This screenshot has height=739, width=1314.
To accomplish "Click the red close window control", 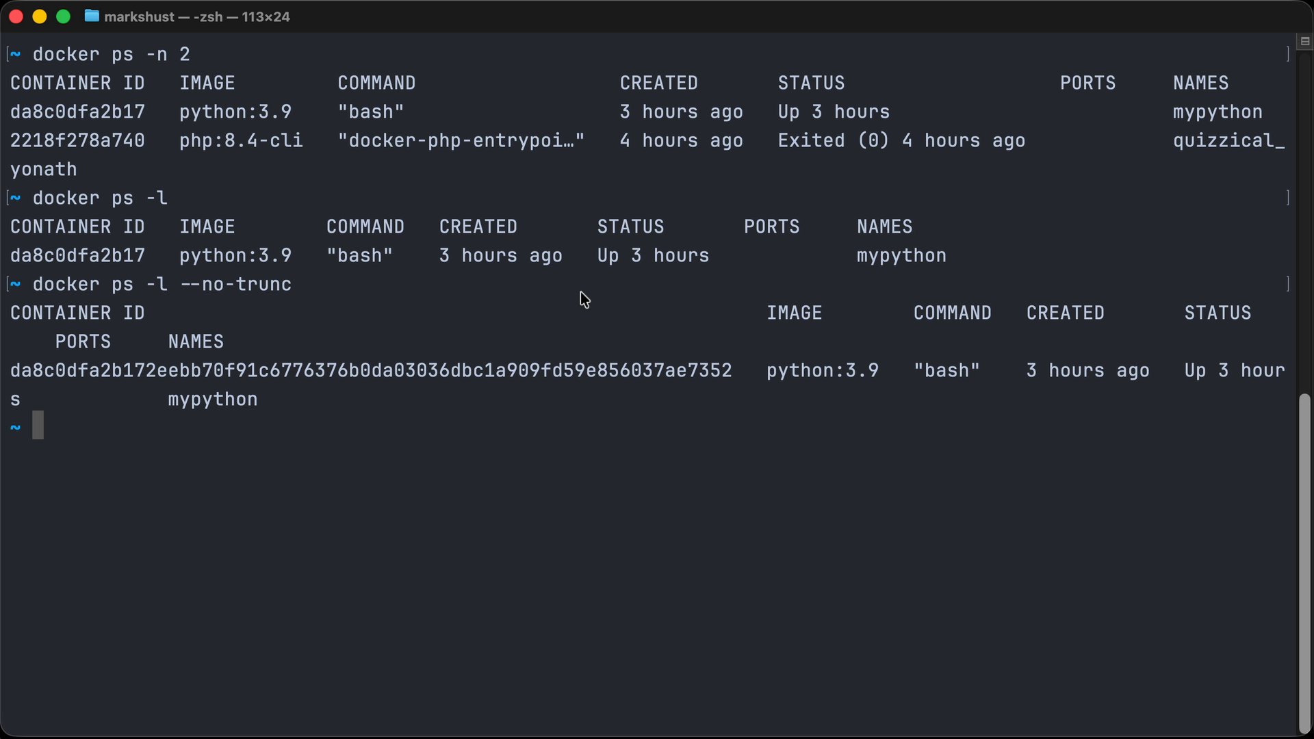I will coord(16,16).
